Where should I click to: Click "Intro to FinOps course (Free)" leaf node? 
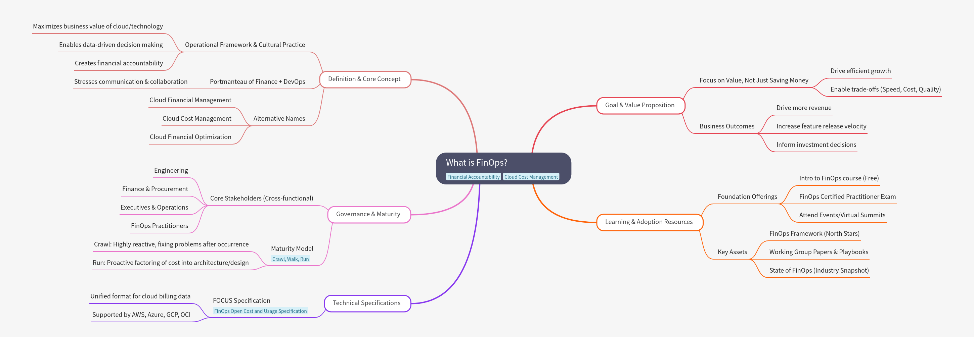tap(839, 178)
